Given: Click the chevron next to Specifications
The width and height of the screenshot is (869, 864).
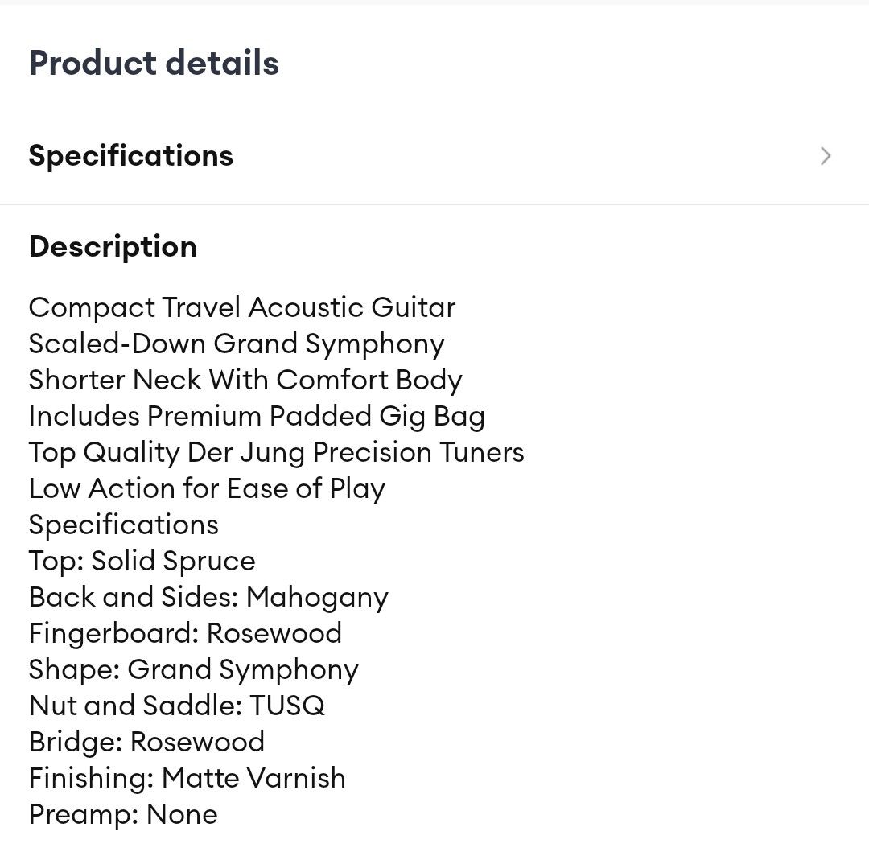Looking at the screenshot, I should click(825, 156).
